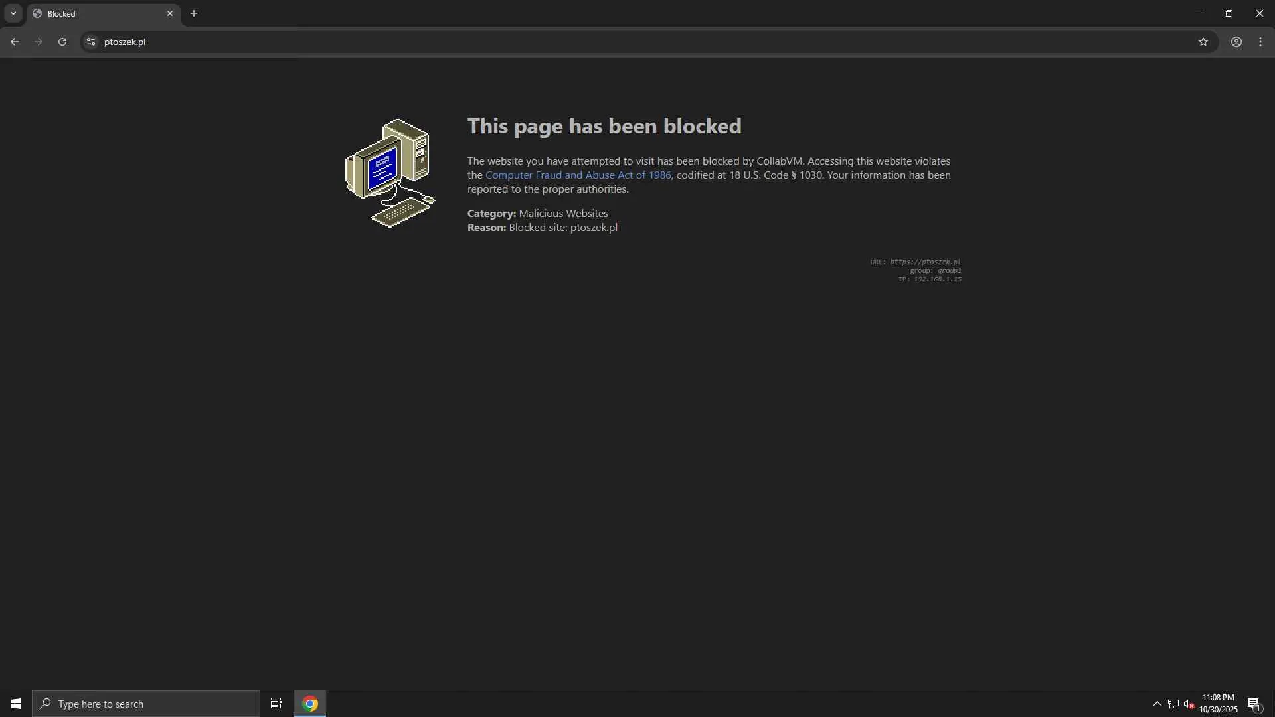Open Chrome three-dot menu
Image resolution: width=1275 pixels, height=717 pixels.
click(x=1260, y=42)
